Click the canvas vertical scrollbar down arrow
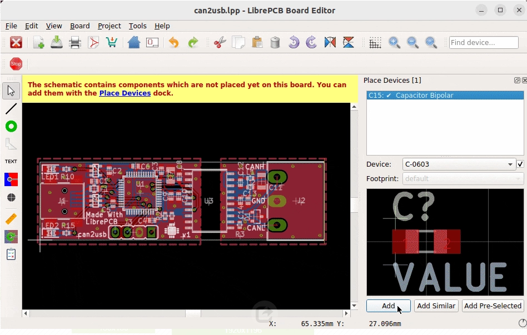Screen dimensions: 527x335 354,306
